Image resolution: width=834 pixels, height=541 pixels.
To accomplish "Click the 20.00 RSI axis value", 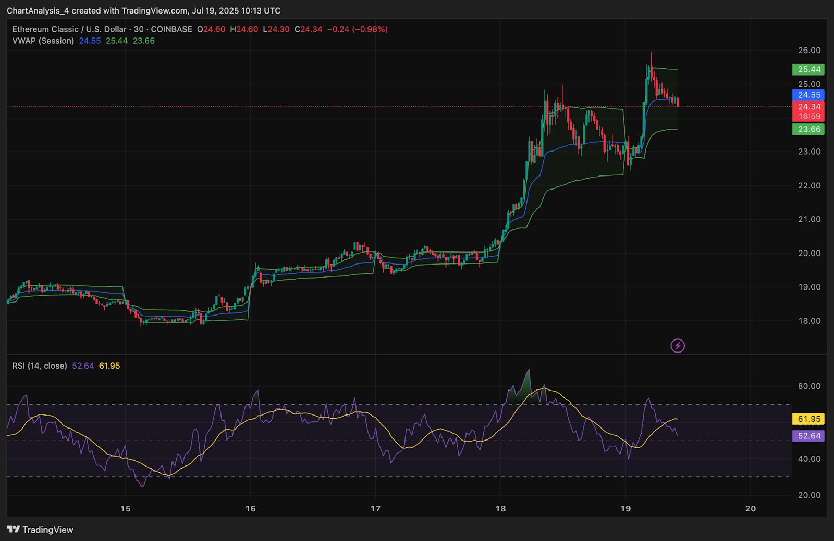I will (810, 495).
